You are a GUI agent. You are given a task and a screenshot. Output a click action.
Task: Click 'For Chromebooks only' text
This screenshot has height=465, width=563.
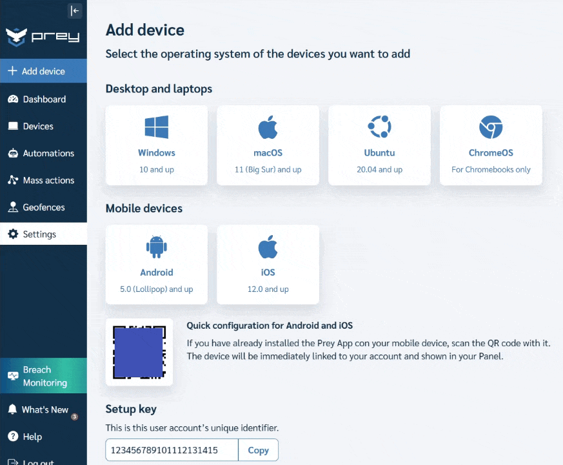[x=491, y=169]
